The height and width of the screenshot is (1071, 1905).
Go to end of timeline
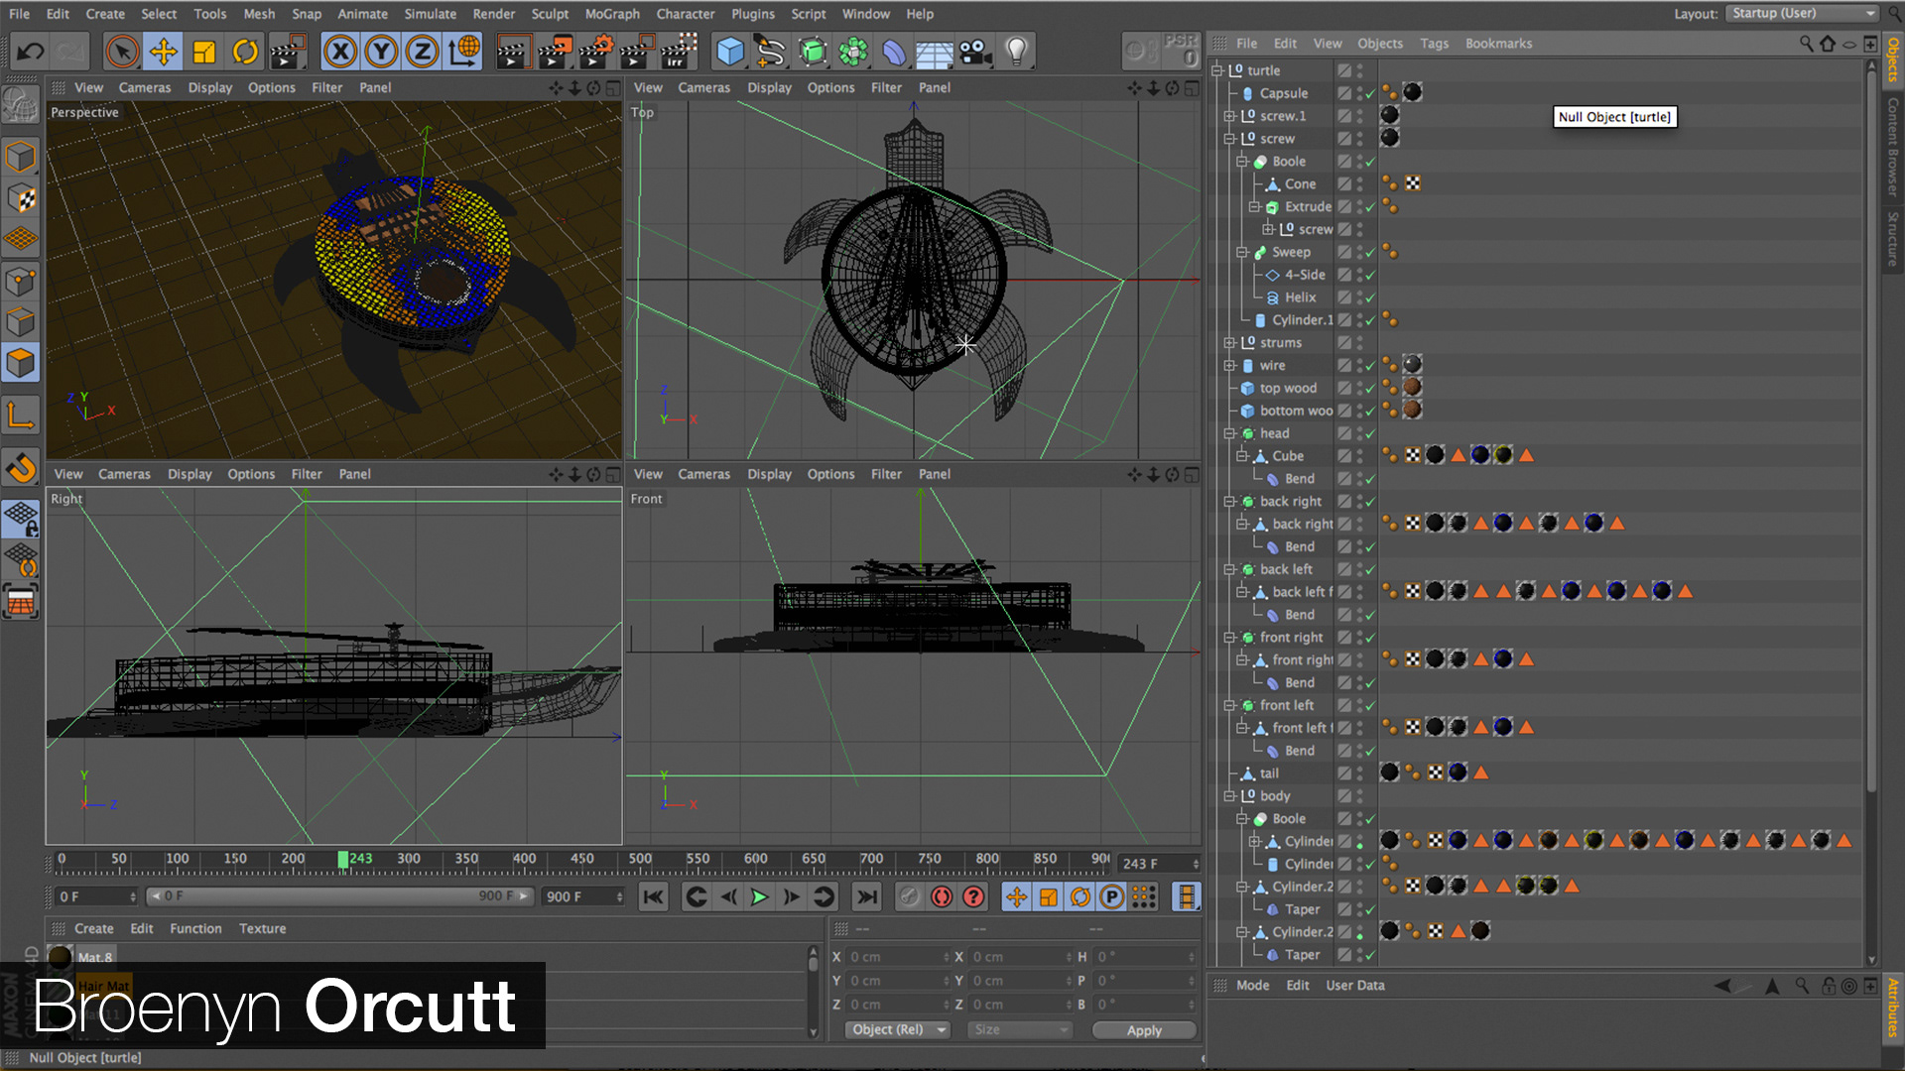click(x=866, y=897)
